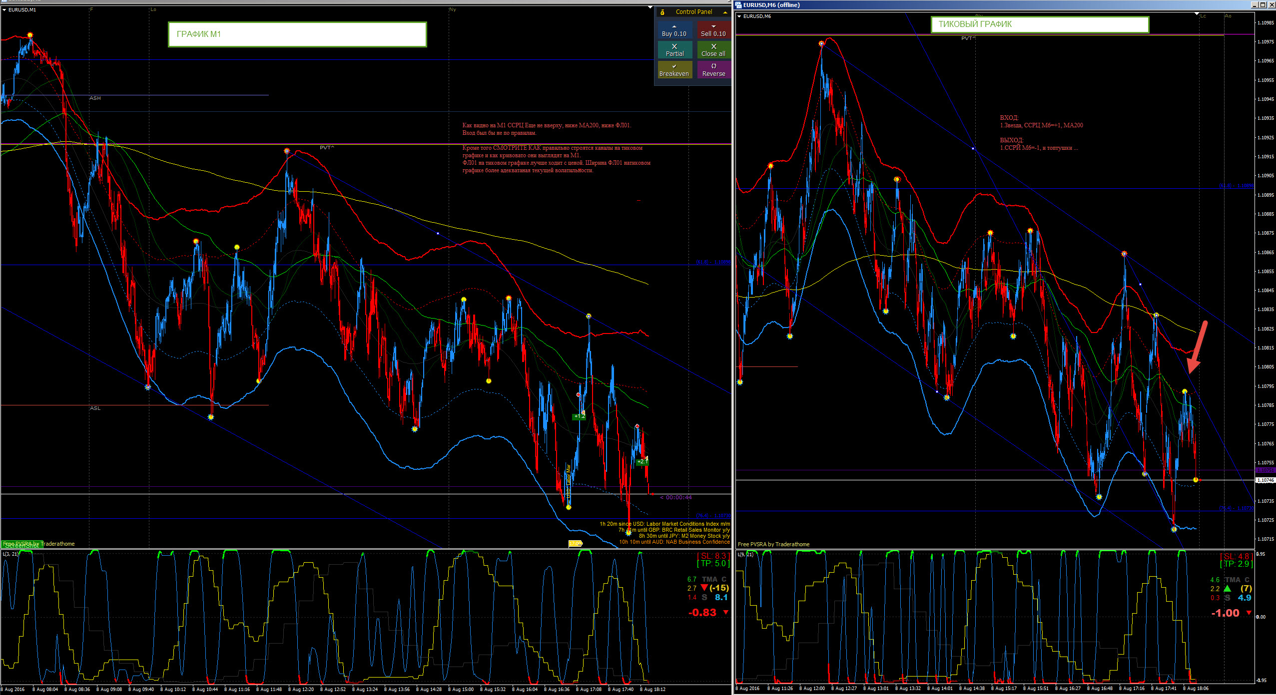Click the '[TP: 5.0]' label on M1 chart
Image resolution: width=1276 pixels, height=695 pixels.
coord(713,564)
